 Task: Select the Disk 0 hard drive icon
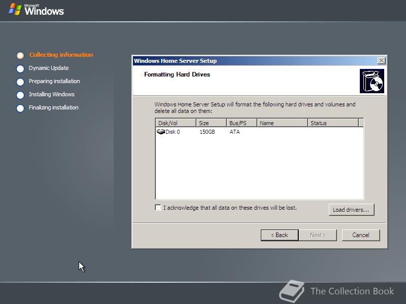pos(161,132)
